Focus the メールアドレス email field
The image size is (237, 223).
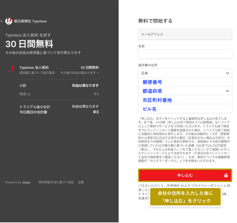pos(185,34)
